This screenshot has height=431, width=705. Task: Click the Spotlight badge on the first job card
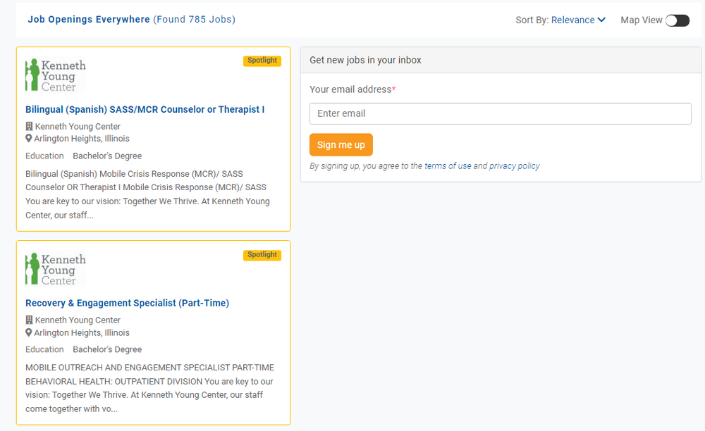tap(262, 61)
